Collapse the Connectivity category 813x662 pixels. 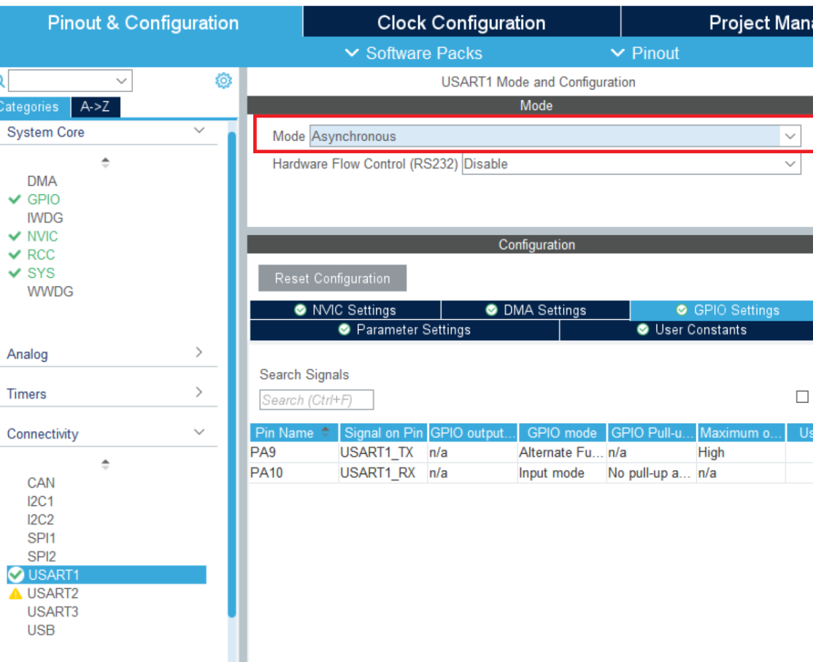(x=199, y=432)
